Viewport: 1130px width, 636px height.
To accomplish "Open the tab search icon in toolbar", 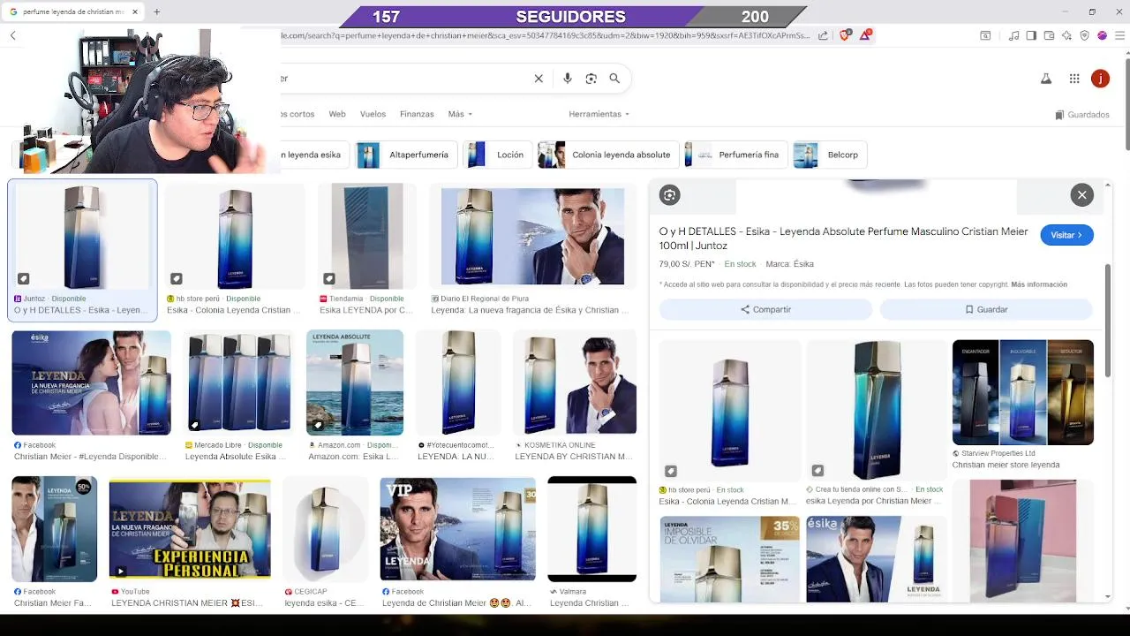I will pyautogui.click(x=985, y=35).
